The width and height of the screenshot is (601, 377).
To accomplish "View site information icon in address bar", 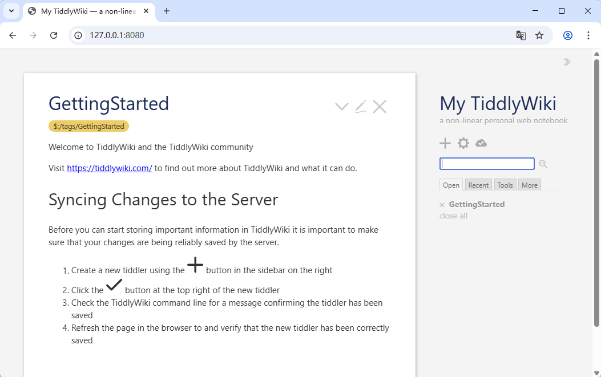I will [x=78, y=35].
